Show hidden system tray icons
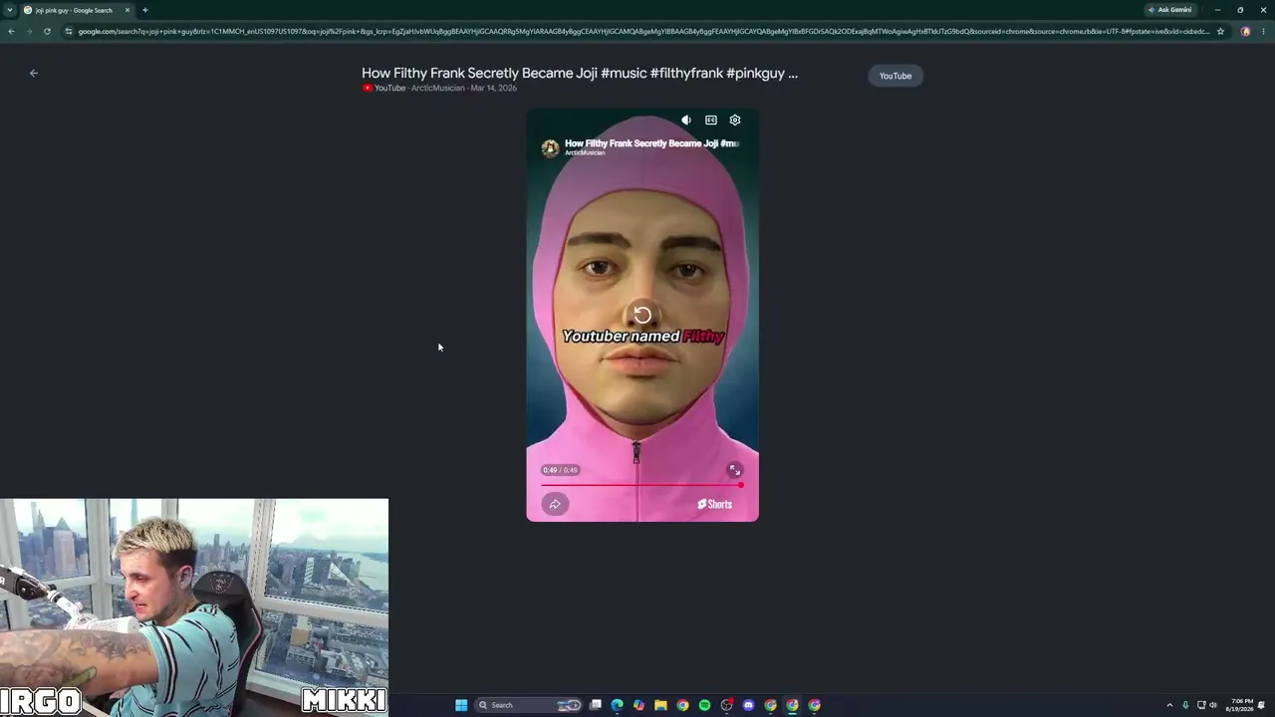This screenshot has width=1275, height=717. pyautogui.click(x=1169, y=705)
